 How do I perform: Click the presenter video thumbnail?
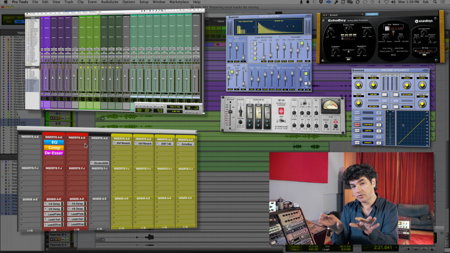coord(352,198)
